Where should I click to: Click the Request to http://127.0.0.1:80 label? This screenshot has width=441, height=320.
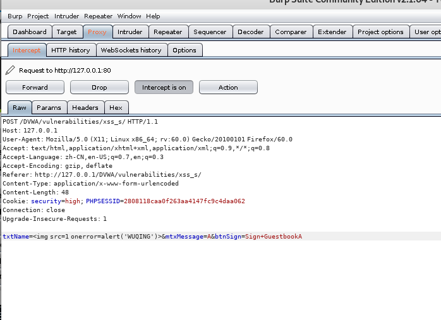[65, 70]
